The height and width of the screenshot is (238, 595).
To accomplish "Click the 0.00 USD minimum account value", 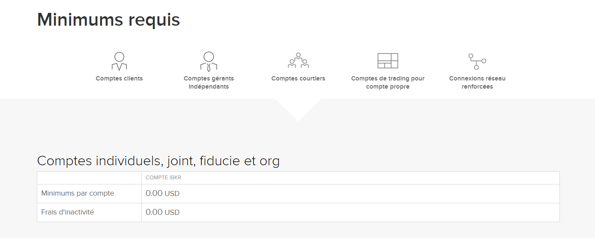I will click(162, 193).
